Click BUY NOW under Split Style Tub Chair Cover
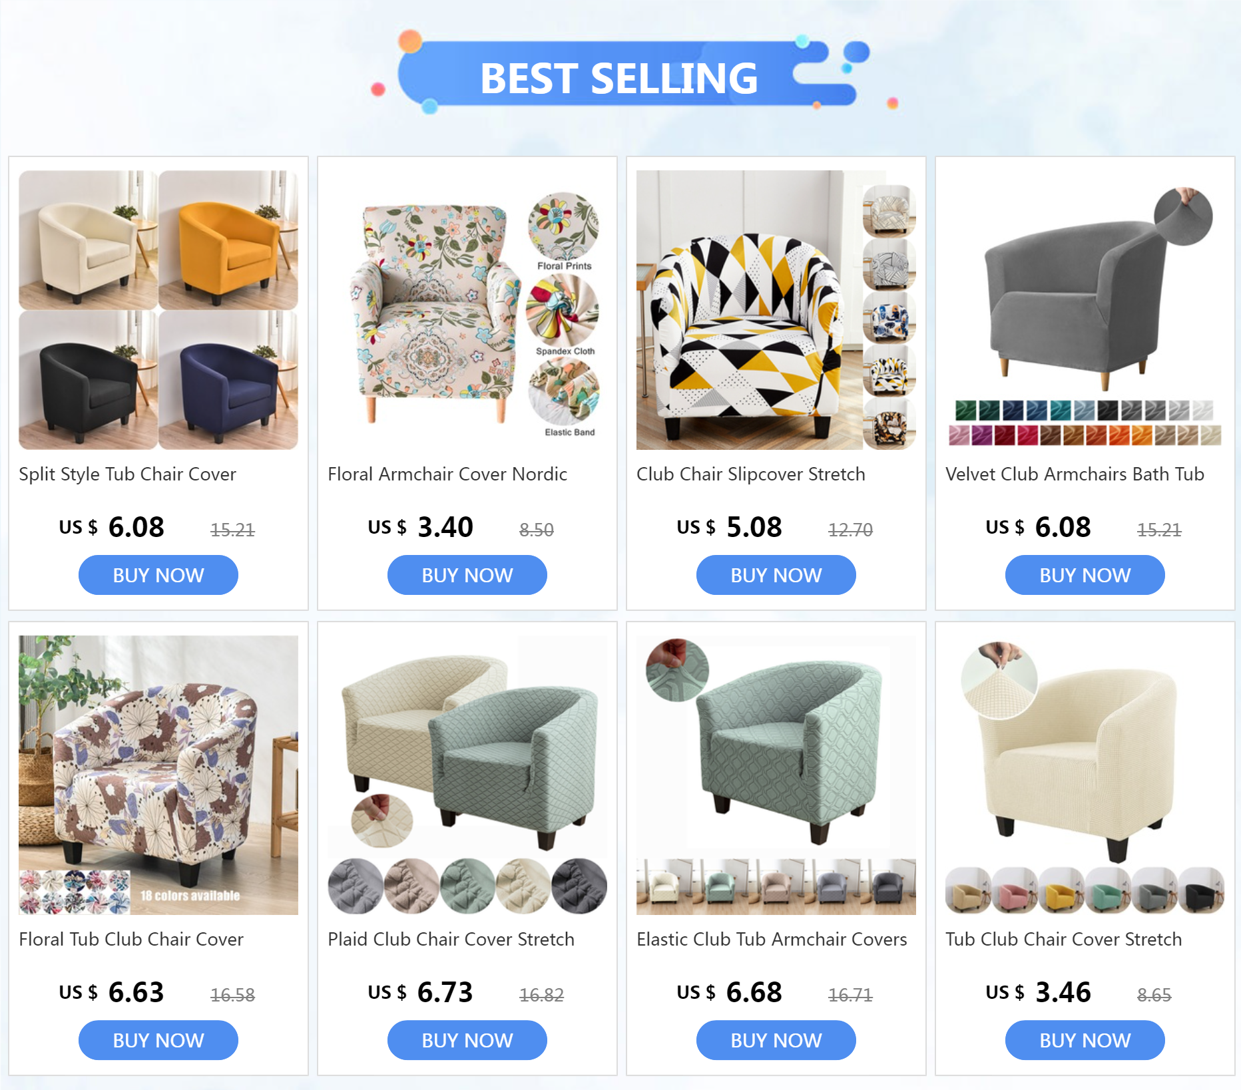The width and height of the screenshot is (1241, 1090). click(x=158, y=575)
